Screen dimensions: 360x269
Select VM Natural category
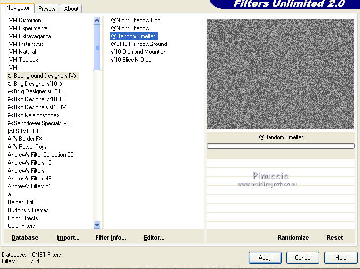click(x=23, y=52)
